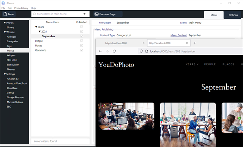Image resolution: width=243 pixels, height=147 pixels.
Task: Collapse the 2021 tree node
Action: (x=39, y=32)
